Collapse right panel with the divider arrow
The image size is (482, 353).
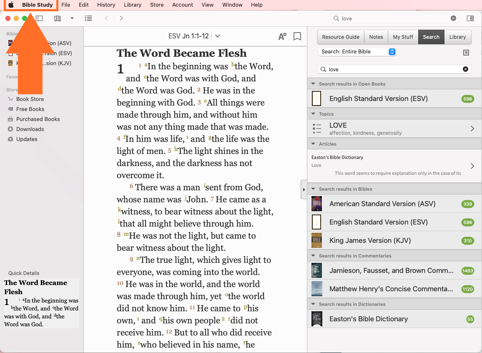[304, 189]
